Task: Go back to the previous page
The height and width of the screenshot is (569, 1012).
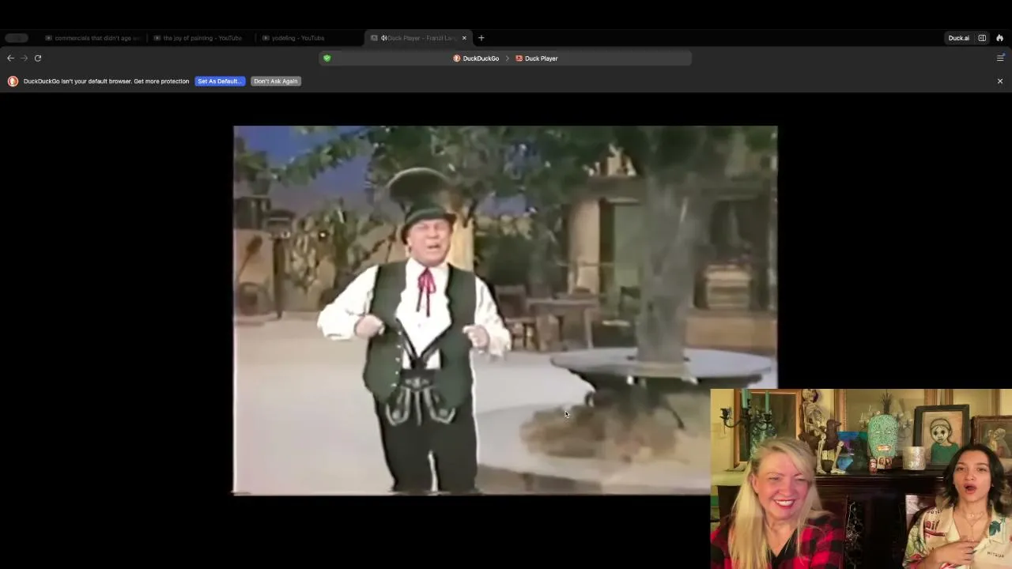Action: pyautogui.click(x=10, y=58)
